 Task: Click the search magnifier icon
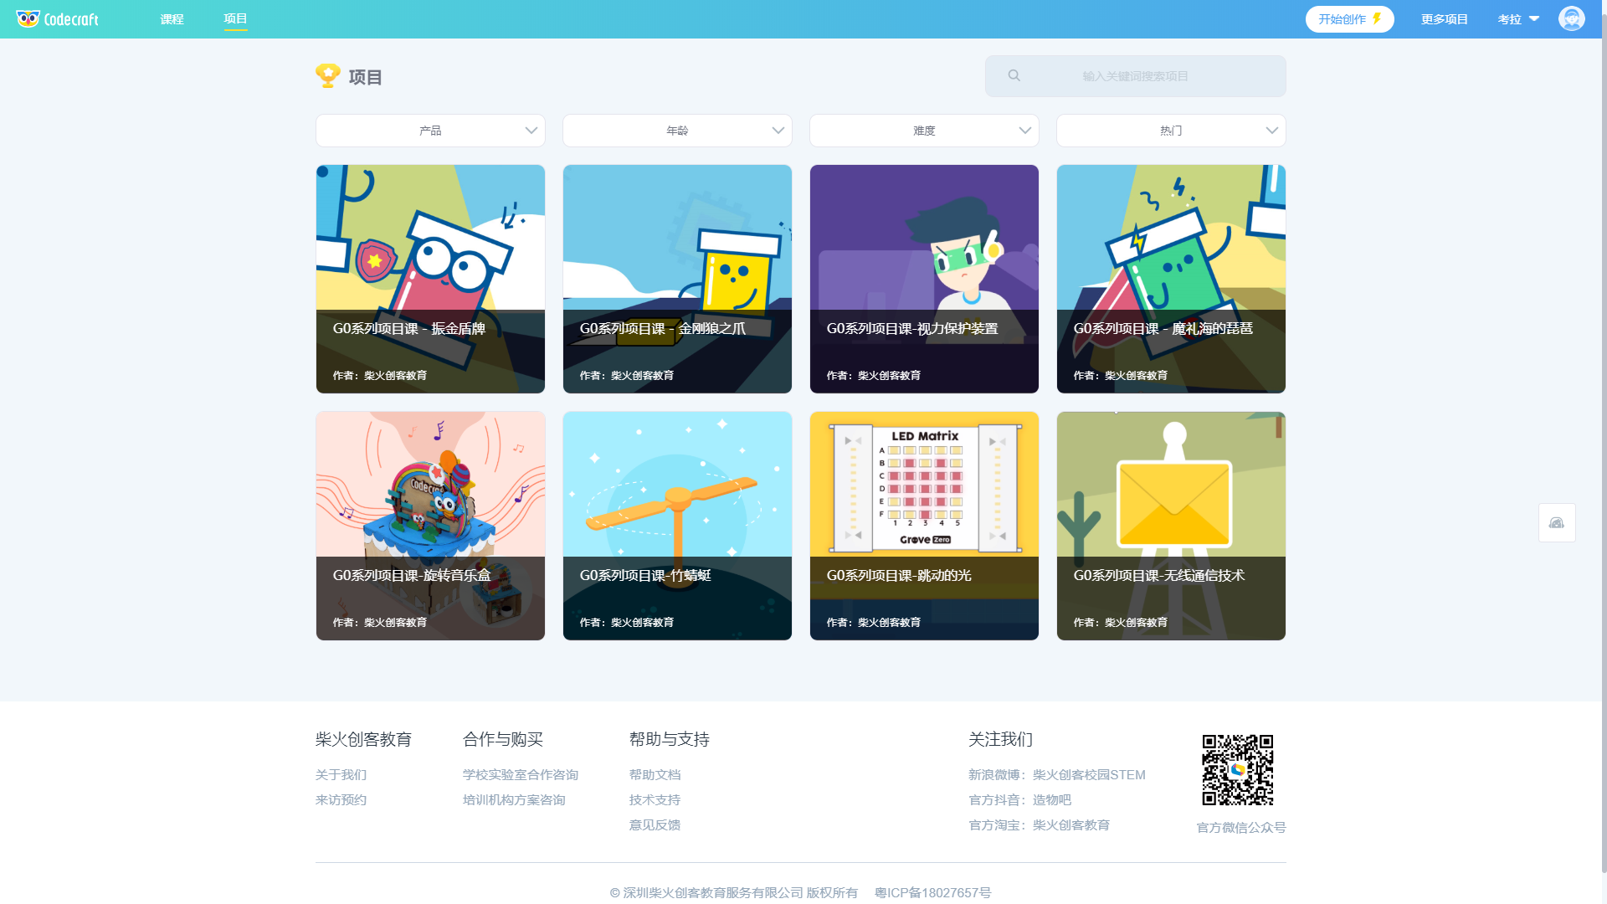point(1014,76)
